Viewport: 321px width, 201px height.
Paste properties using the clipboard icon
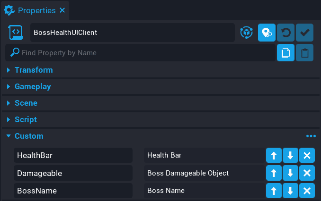[304, 53]
